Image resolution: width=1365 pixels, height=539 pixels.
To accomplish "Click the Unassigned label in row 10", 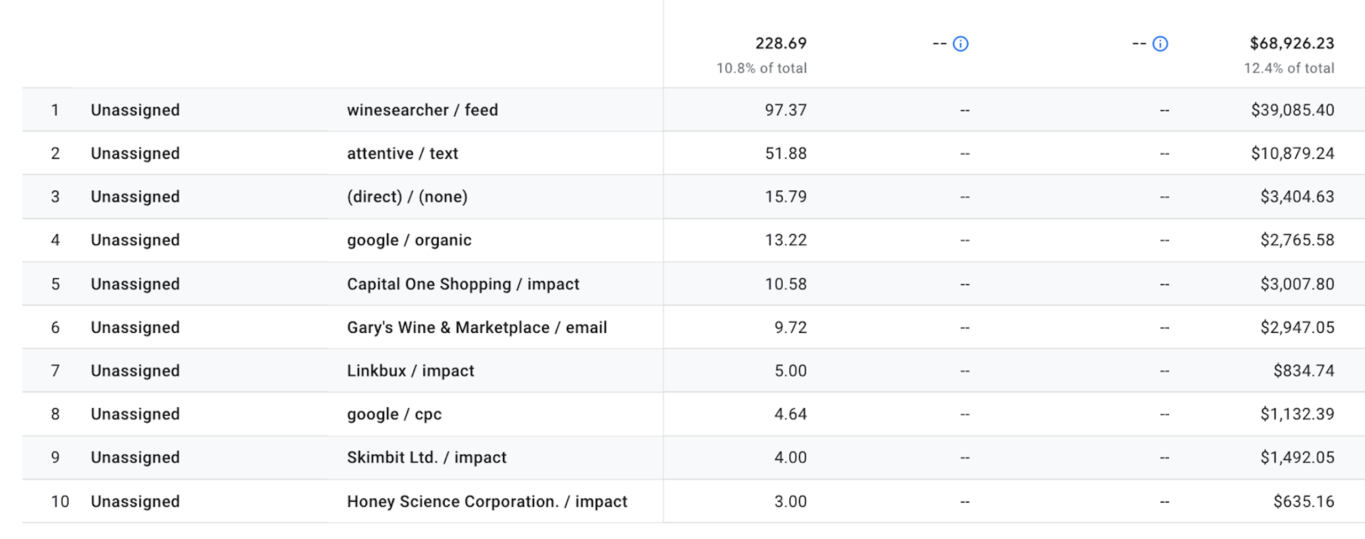I will 135,501.
